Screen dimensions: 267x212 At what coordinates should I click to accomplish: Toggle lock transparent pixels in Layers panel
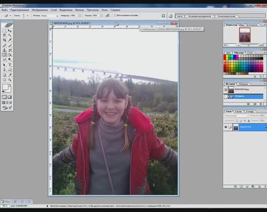click(x=237, y=120)
